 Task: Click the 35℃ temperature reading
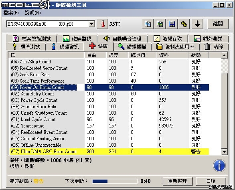(115, 24)
